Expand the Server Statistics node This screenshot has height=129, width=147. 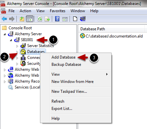[17, 46]
